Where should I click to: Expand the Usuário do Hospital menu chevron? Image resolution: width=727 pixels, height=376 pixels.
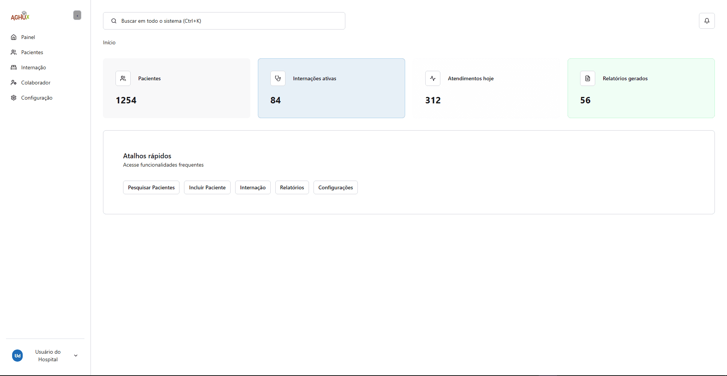coord(76,356)
